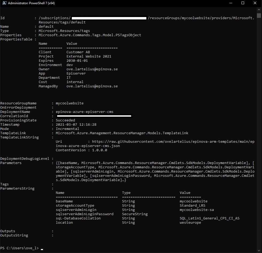This screenshot has height=253, width=262.
Task: Click the ManagedBy email address value
Action: (x=92, y=86)
